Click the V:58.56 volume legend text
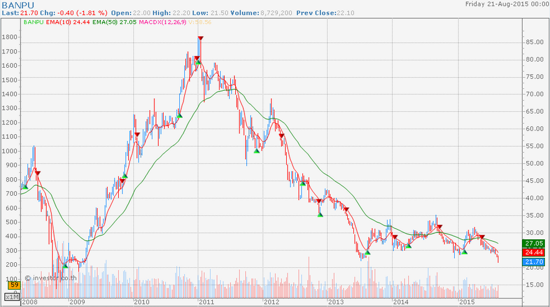This screenshot has width=550, height=307. point(200,22)
